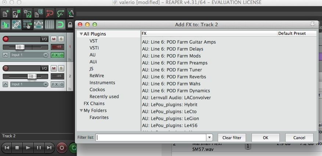322x156 pixels.
Task: Open filter list history dropdown arrow
Action: [x=209, y=138]
